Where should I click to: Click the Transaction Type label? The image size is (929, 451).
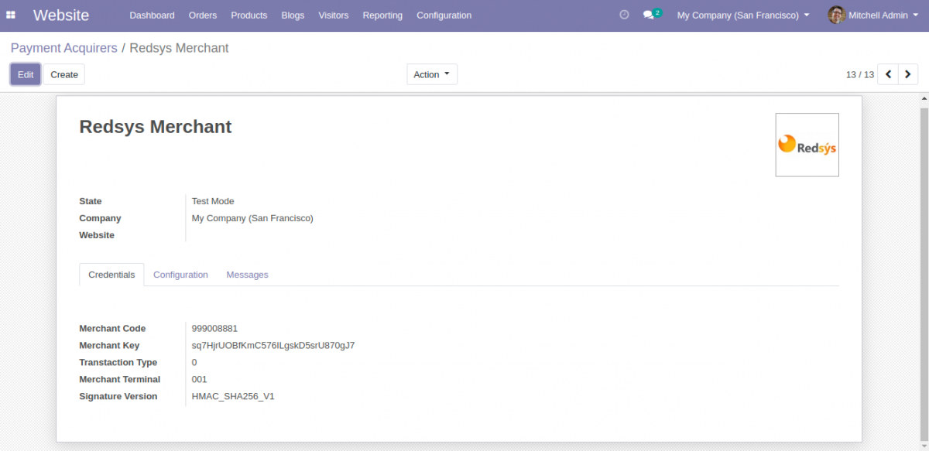118,363
